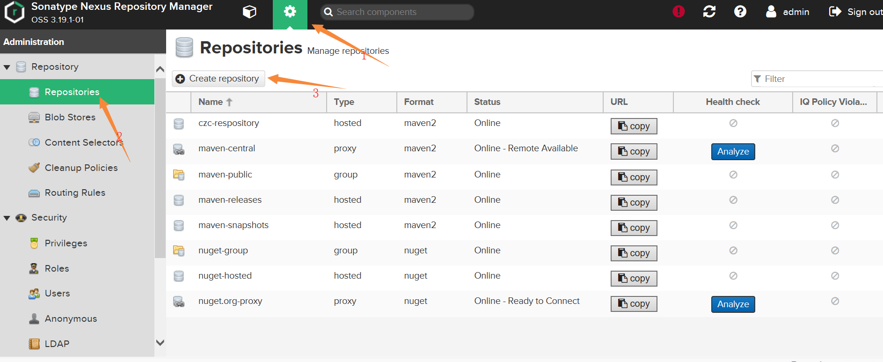Open the maven-snapshots repository row
This screenshot has height=362, width=883.
click(524, 228)
